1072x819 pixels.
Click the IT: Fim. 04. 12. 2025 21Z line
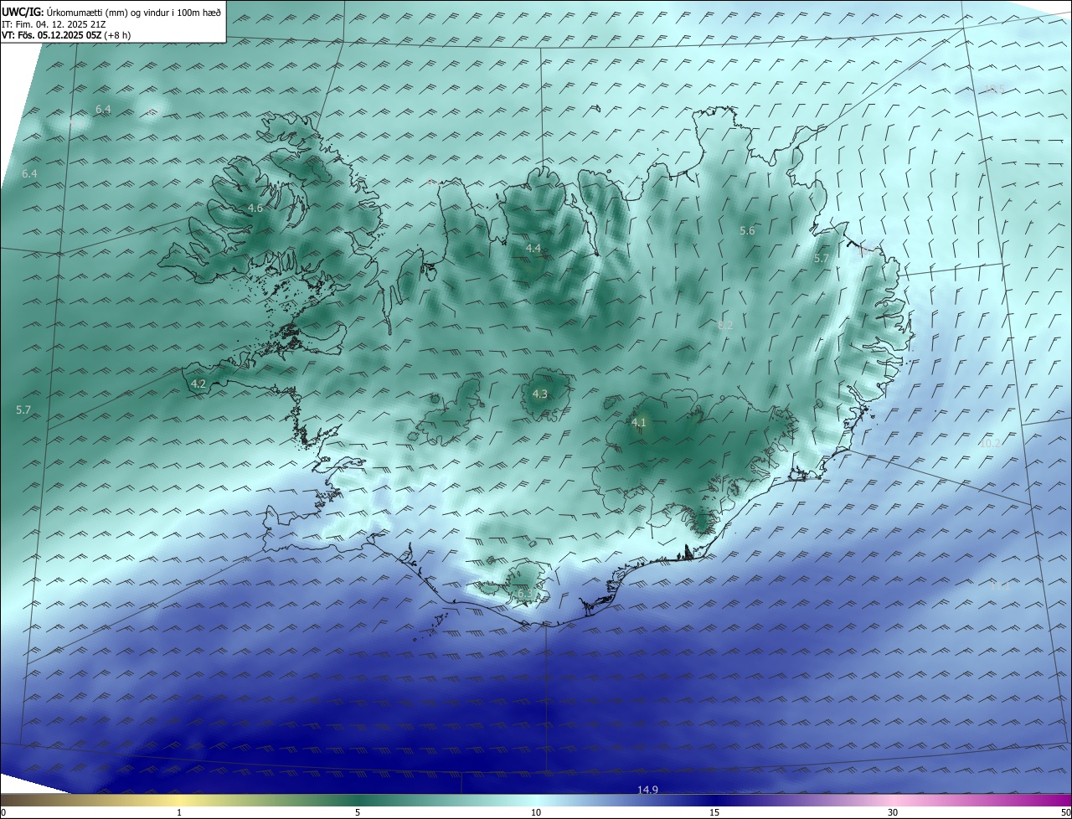point(54,24)
